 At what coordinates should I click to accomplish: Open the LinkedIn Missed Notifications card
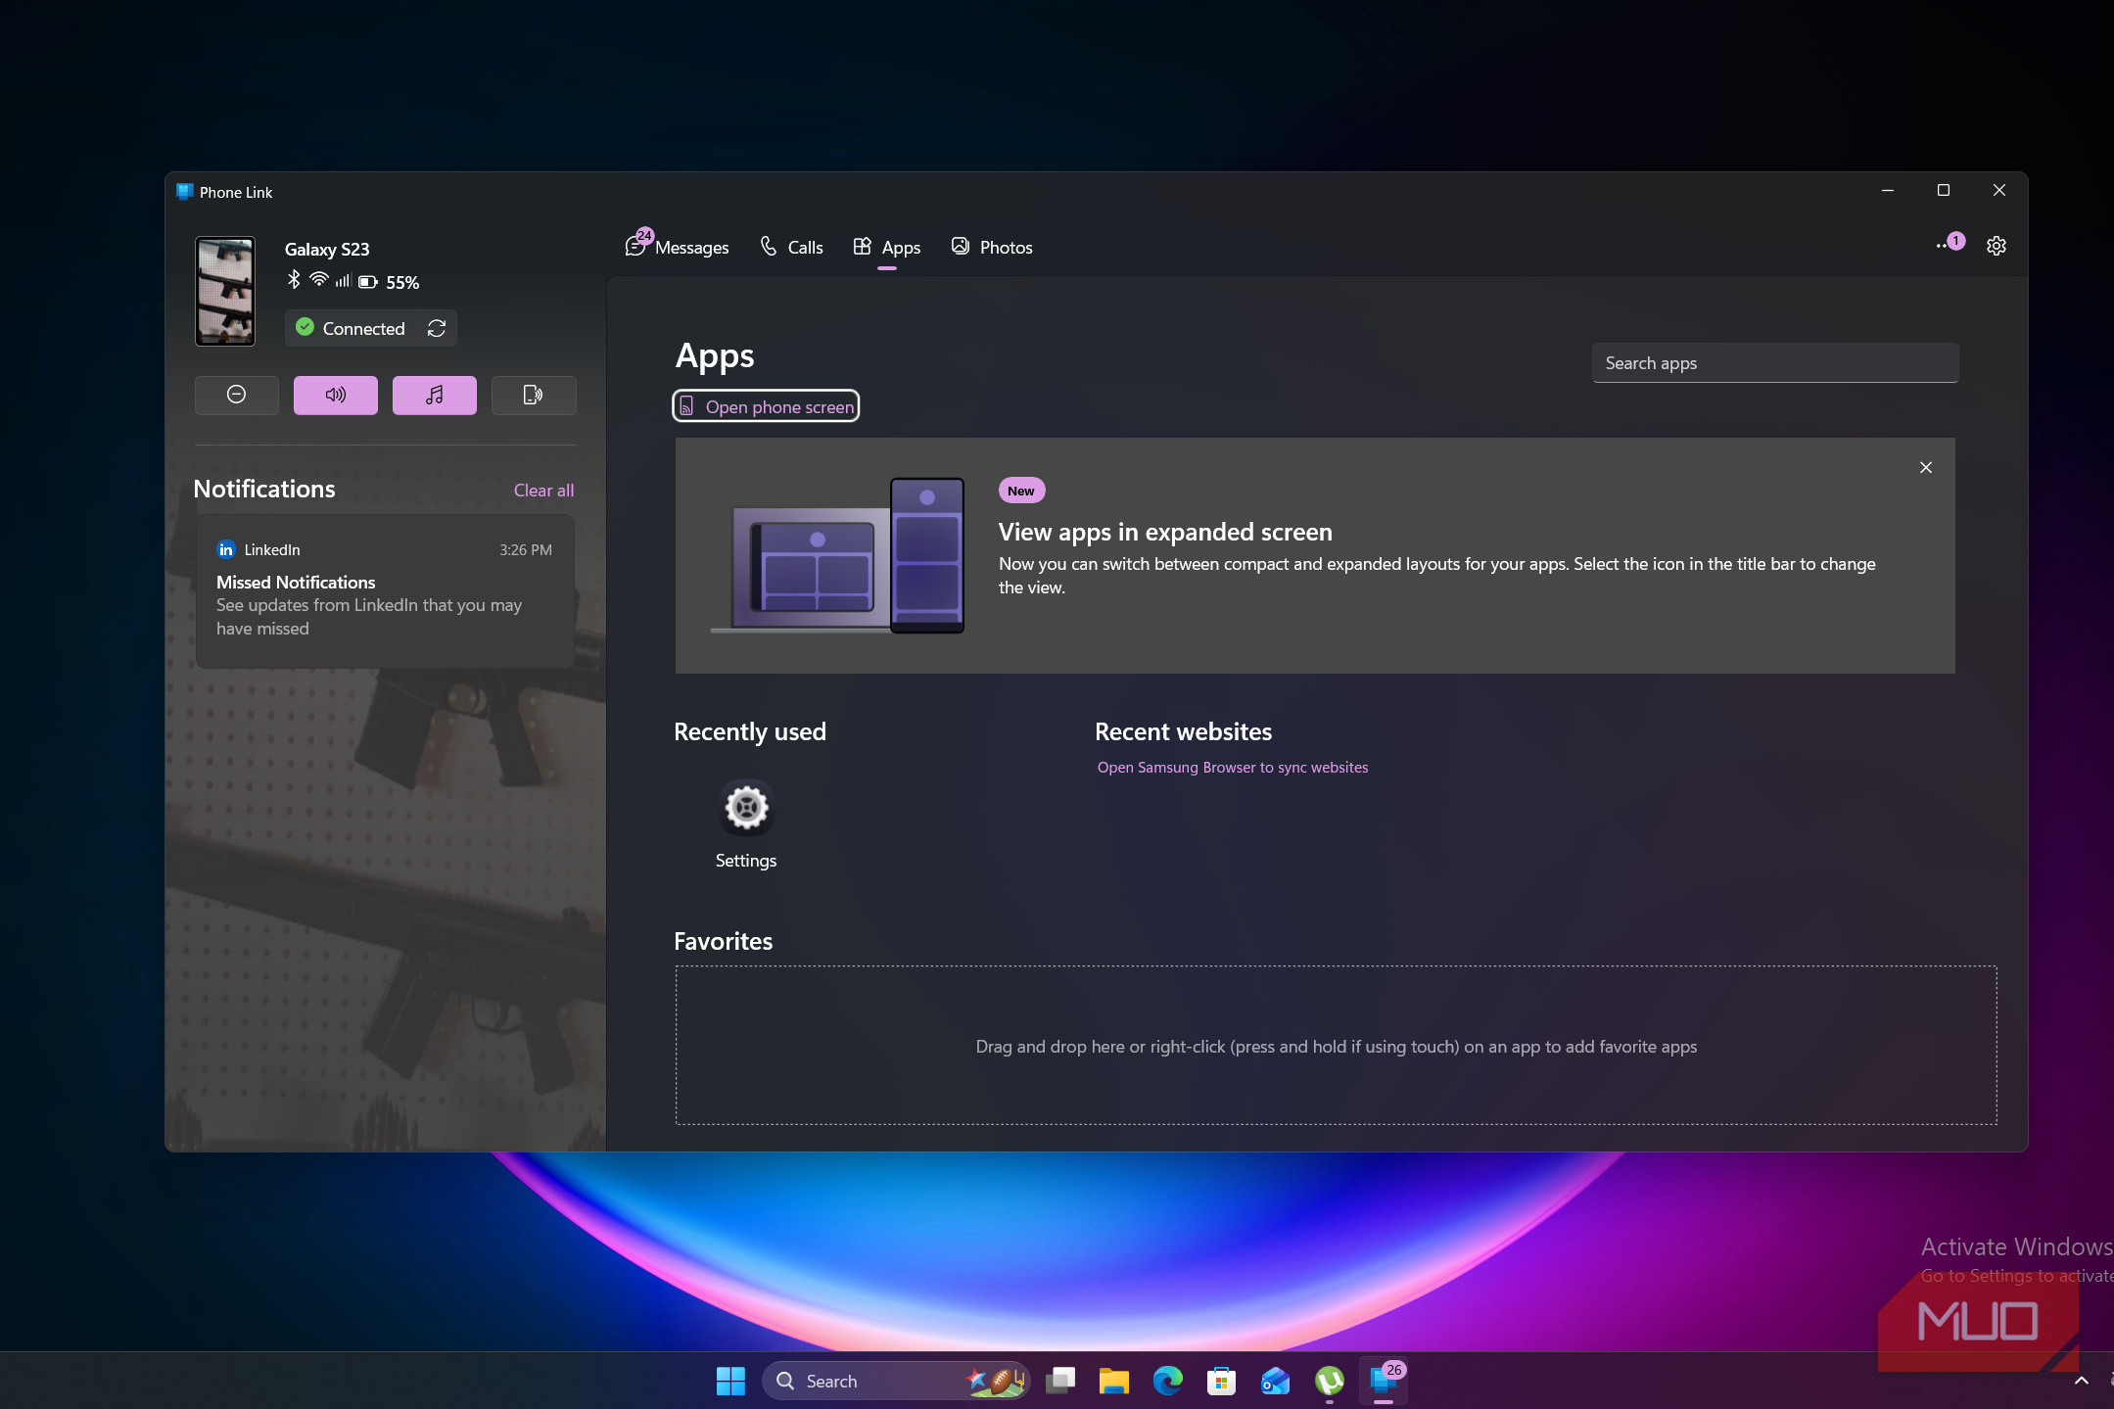(385, 591)
